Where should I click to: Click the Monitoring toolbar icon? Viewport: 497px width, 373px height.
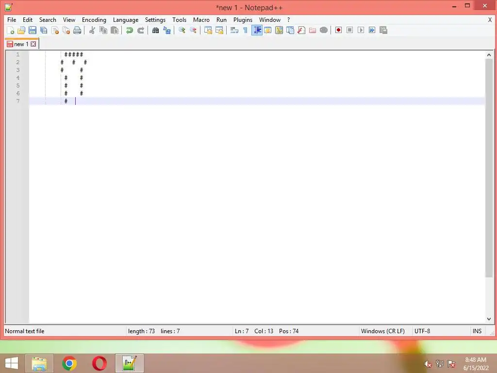pyautogui.click(x=324, y=30)
